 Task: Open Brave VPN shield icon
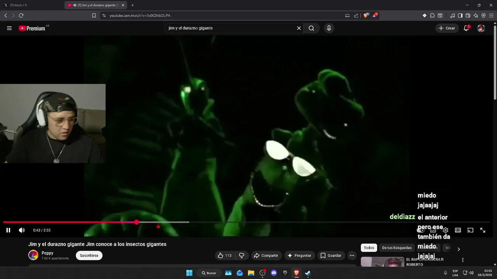483,15
